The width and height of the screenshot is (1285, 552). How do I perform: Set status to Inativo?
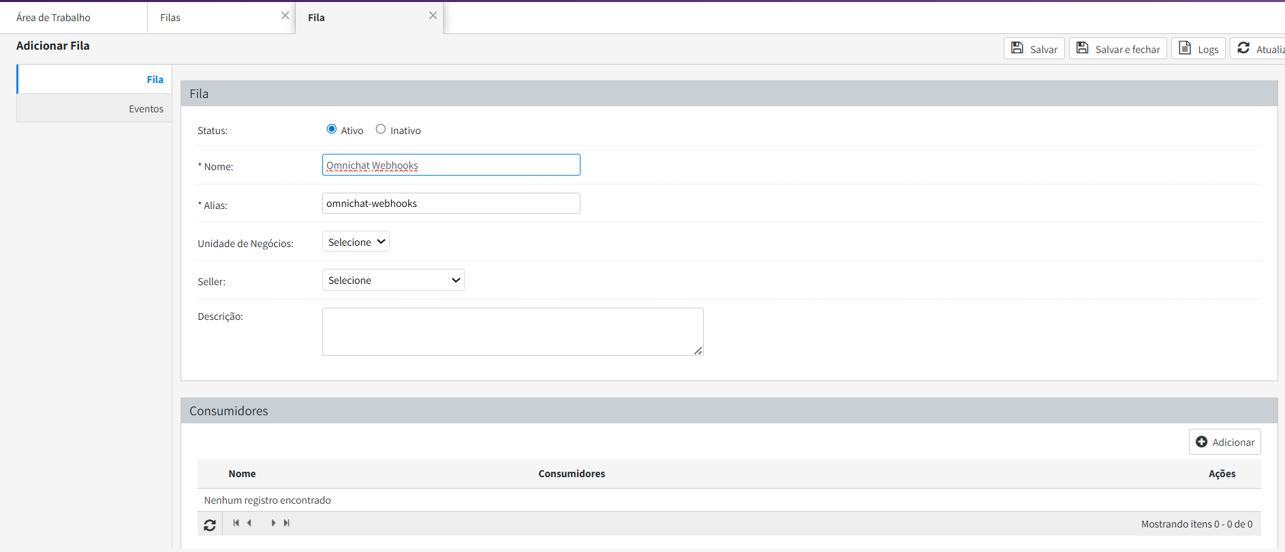(381, 129)
